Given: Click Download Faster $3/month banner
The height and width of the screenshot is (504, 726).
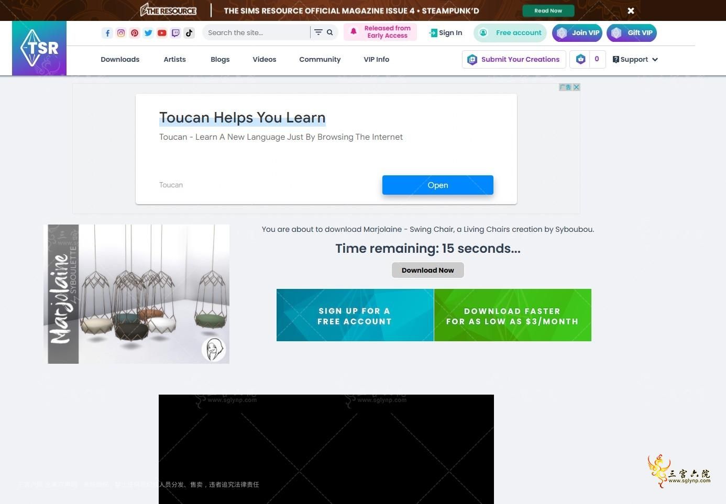Looking at the screenshot, I should pos(513,315).
